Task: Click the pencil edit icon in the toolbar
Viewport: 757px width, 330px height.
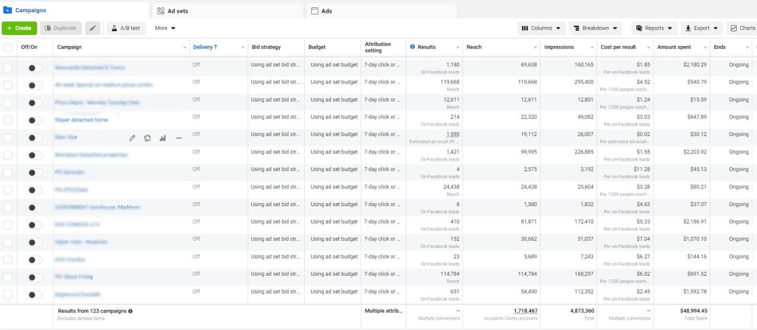Action: (93, 28)
